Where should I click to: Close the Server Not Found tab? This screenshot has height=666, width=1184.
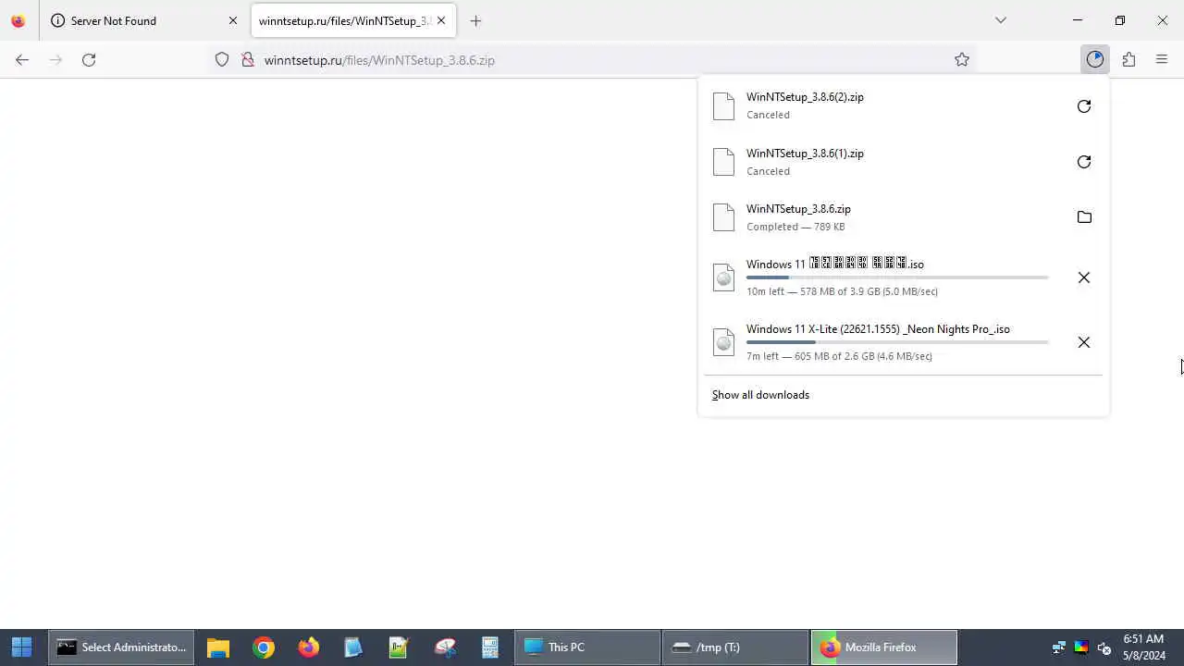coord(233,20)
